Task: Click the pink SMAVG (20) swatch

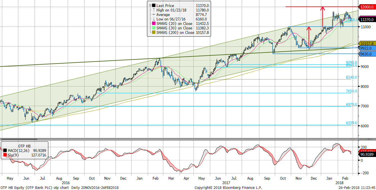Action: pos(153,24)
